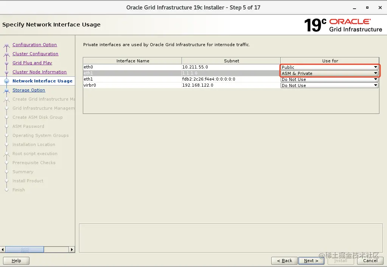Open Cluster Node Information step

click(39, 72)
